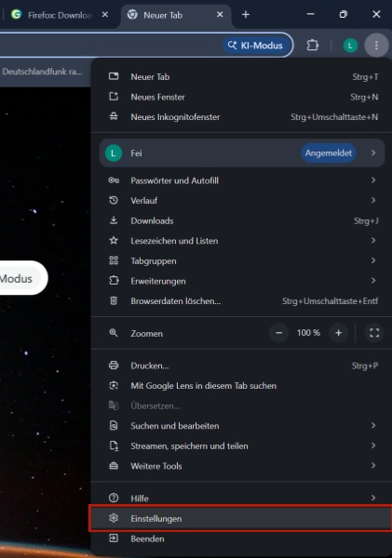Click the trash can icon for Browserdaten
Image resolution: width=392 pixels, height=558 pixels.
[114, 300]
